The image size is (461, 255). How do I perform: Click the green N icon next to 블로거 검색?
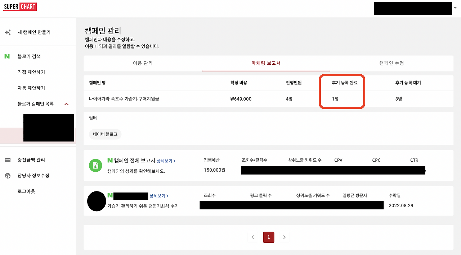(7, 56)
